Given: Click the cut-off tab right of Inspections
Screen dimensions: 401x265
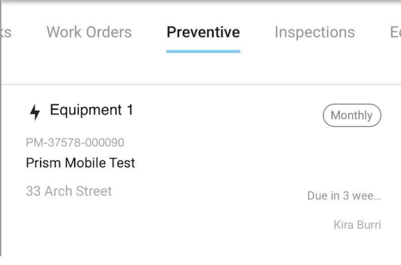Looking at the screenshot, I should tap(395, 32).
